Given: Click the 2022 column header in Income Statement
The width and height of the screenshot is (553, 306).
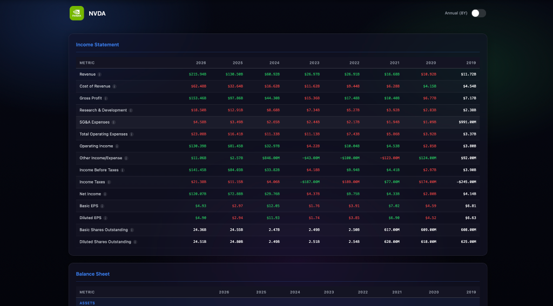Looking at the screenshot, I should 354,63.
